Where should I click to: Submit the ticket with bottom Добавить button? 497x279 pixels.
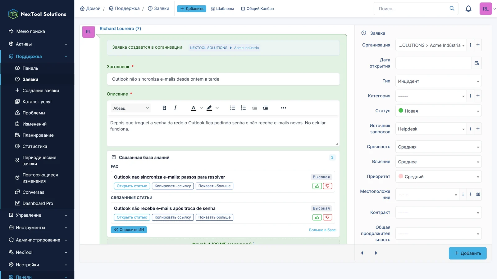pyautogui.click(x=468, y=253)
